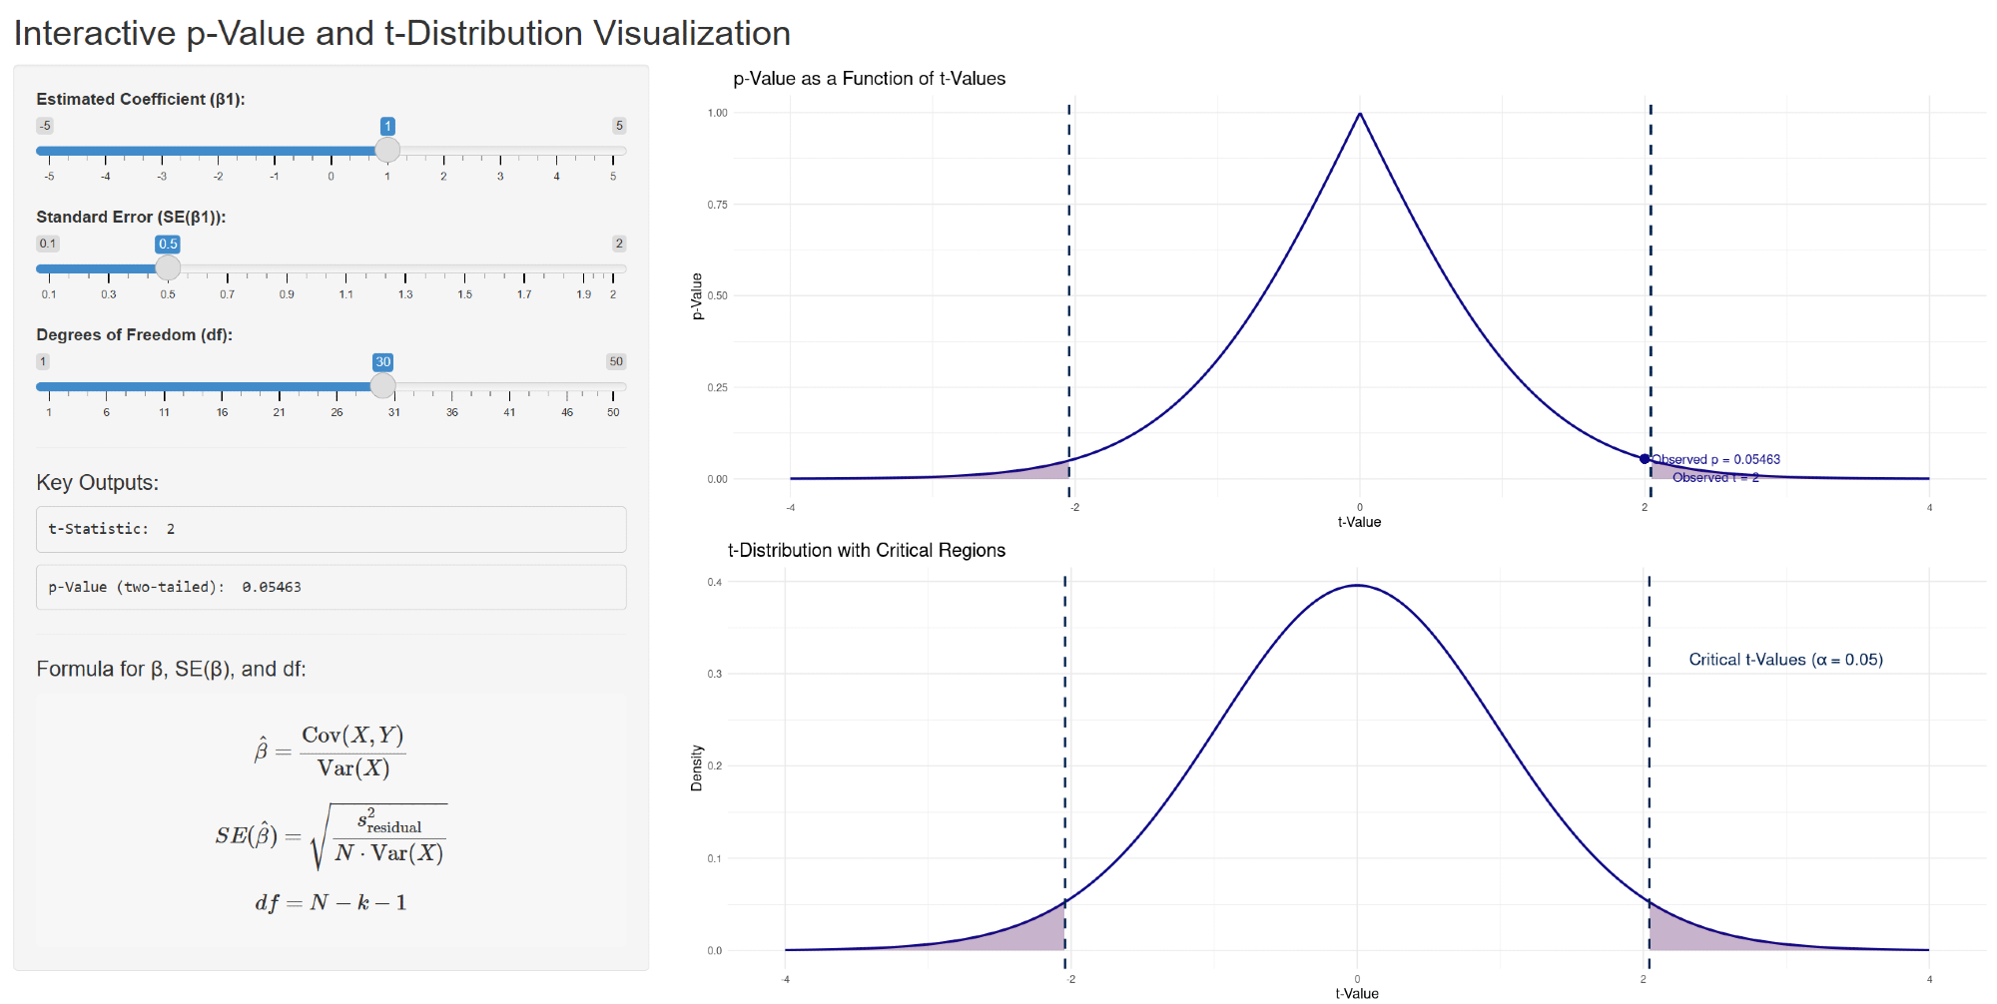Click the Standard Error slider handle
This screenshot has height=1004, width=1997.
pos(168,268)
